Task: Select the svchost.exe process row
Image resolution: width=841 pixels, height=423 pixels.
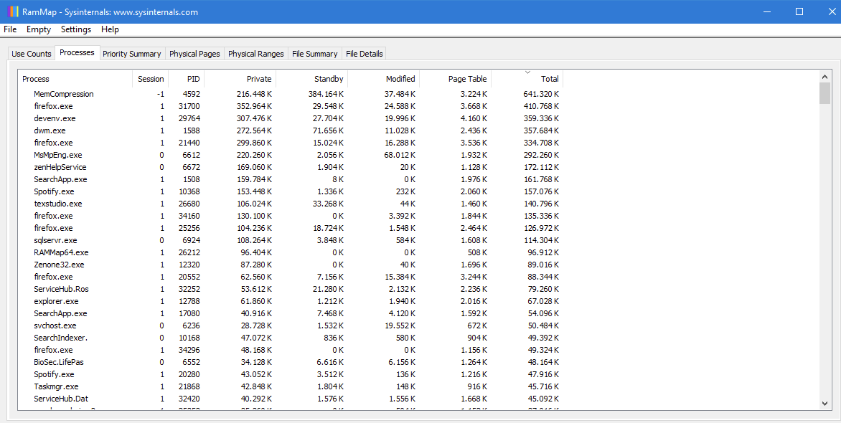Action: (290, 325)
